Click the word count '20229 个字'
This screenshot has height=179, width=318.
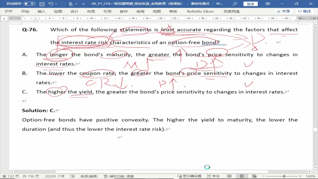pos(55,176)
